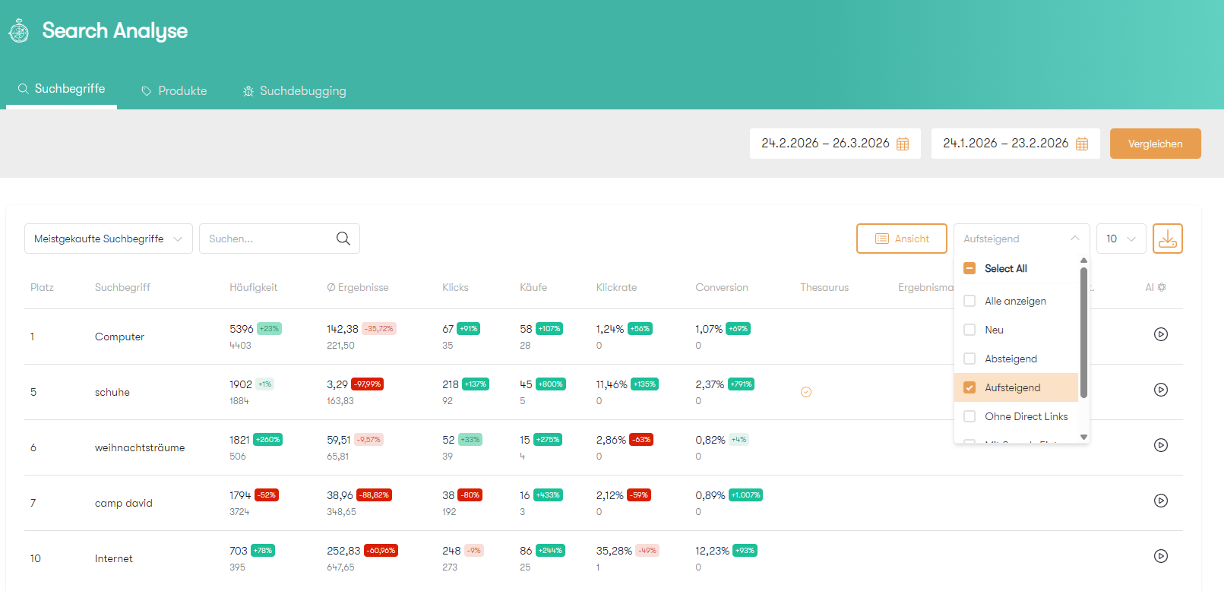1224x591 pixels.
Task: Check the Ohne Direct Links option
Action: [x=969, y=416]
